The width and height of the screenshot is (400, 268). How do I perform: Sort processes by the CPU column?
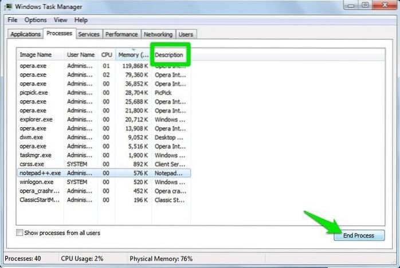106,55
